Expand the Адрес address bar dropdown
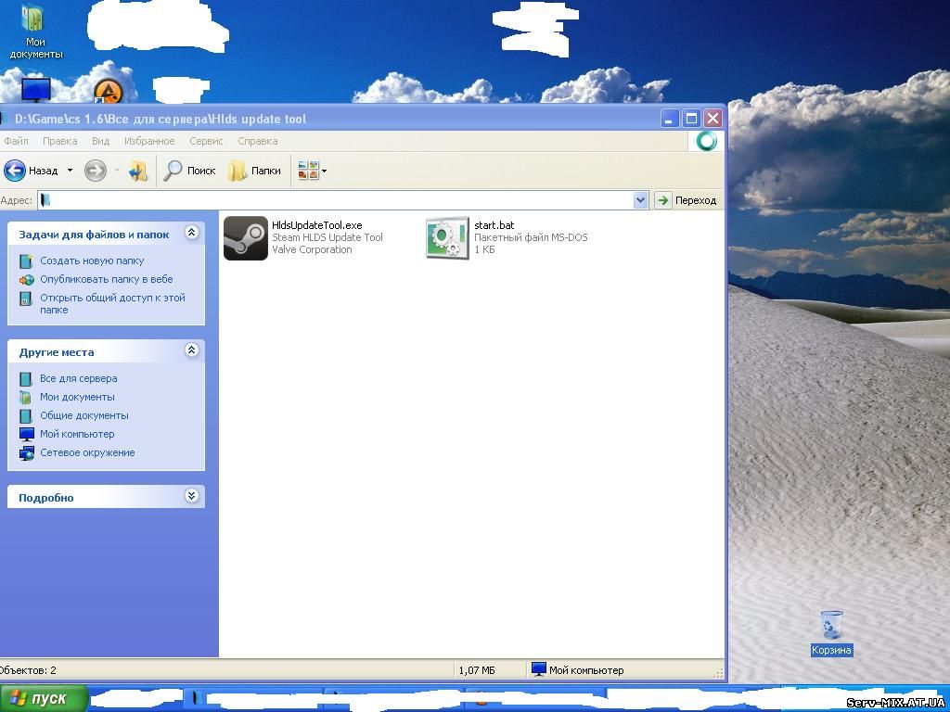This screenshot has height=712, width=950. 640,200
